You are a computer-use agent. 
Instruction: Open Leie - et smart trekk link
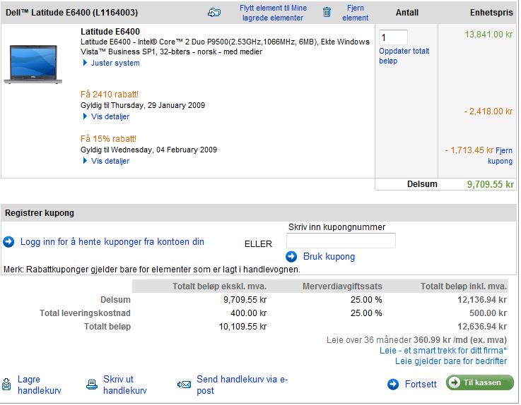pyautogui.click(x=443, y=350)
